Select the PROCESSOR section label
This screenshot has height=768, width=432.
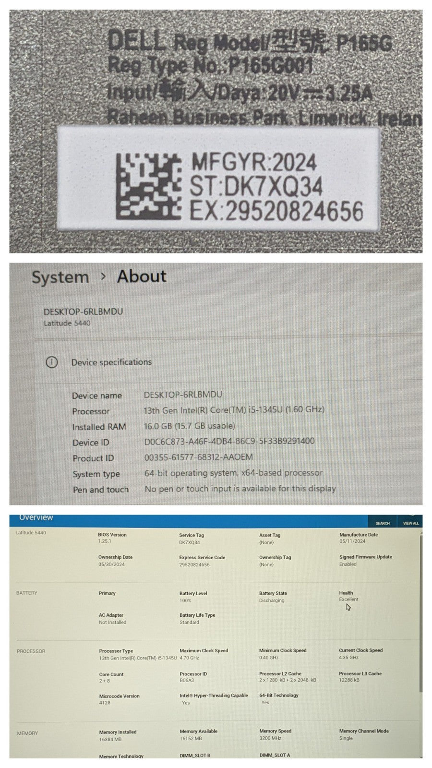[x=31, y=651]
